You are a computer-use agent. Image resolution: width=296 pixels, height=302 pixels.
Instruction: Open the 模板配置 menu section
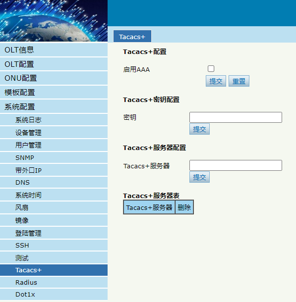[x=54, y=93]
